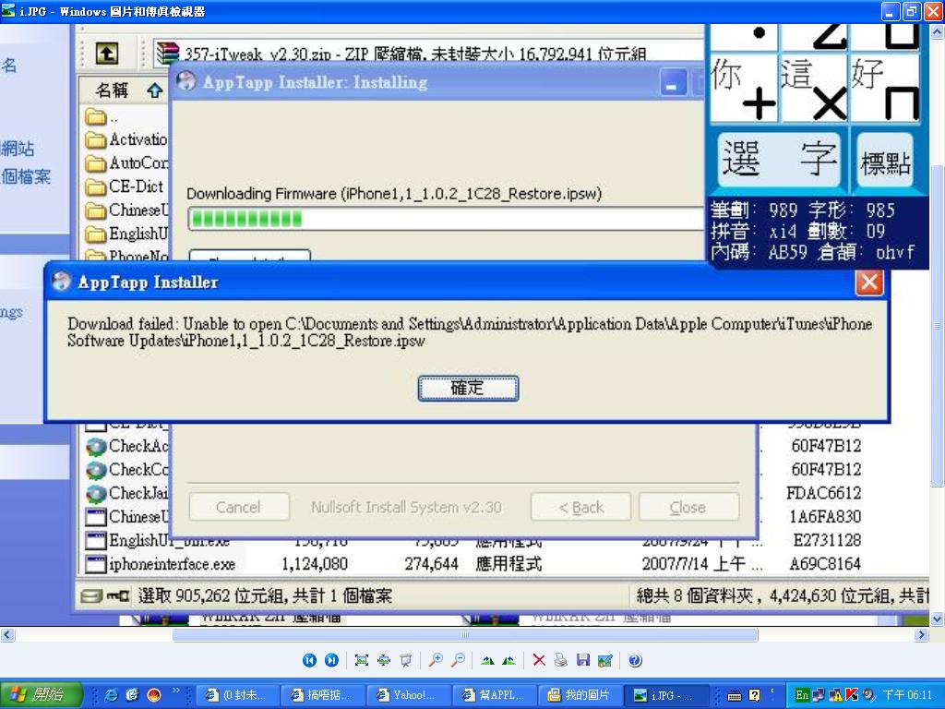945x709 pixels.
Task: Advance to the next image
Action: click(331, 660)
